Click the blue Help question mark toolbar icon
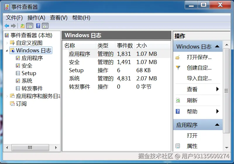 [38, 26]
